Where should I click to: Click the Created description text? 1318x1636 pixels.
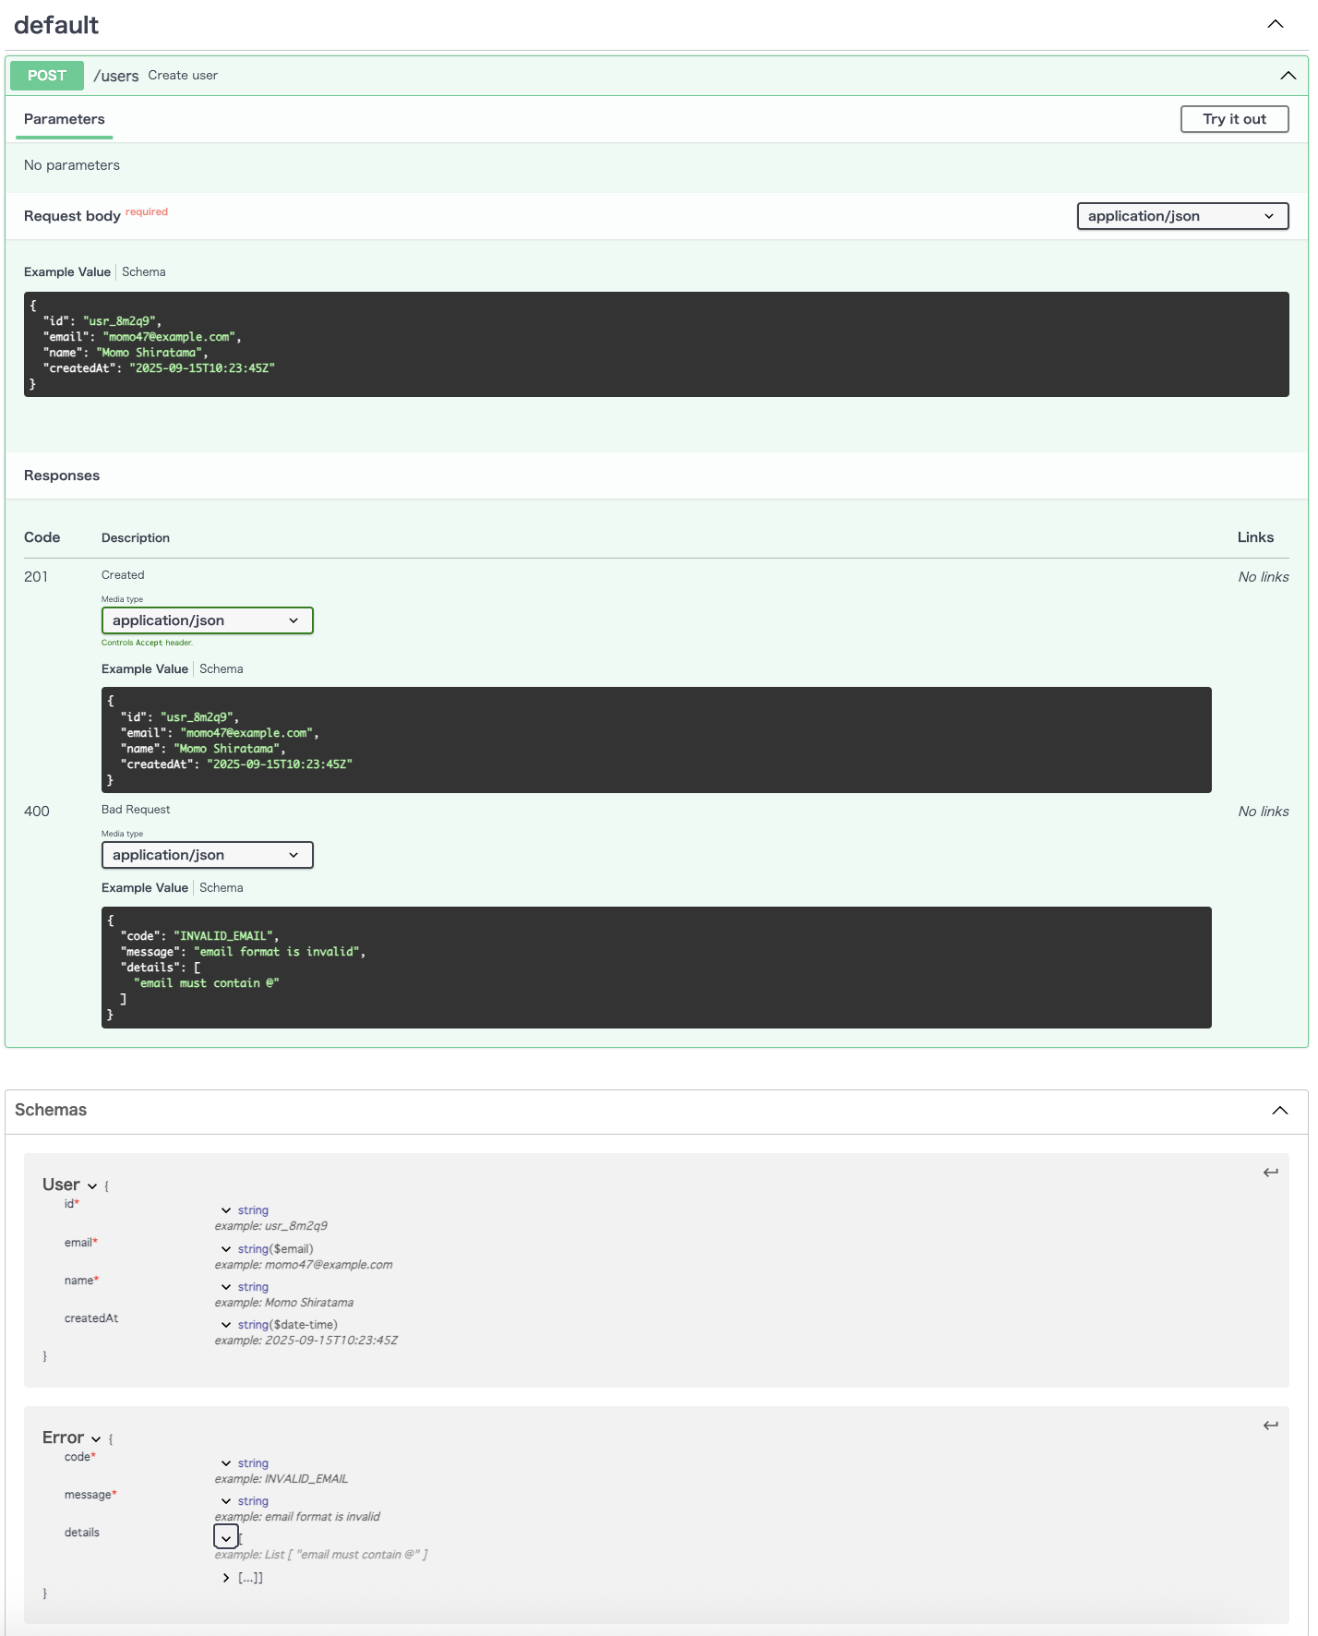123,575
